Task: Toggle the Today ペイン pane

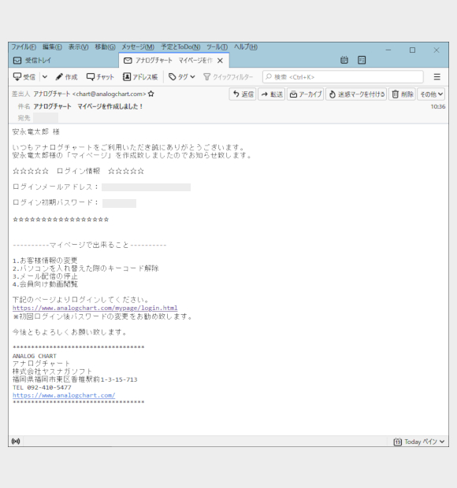Action: tap(418, 442)
